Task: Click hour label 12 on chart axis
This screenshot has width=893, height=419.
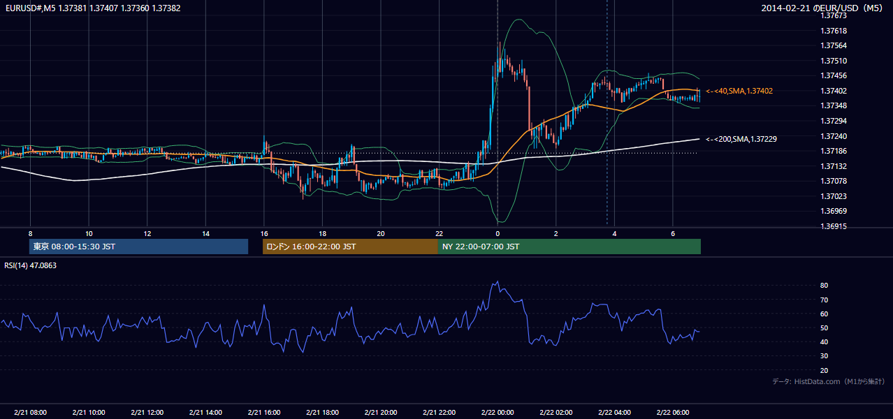Action: coord(147,233)
